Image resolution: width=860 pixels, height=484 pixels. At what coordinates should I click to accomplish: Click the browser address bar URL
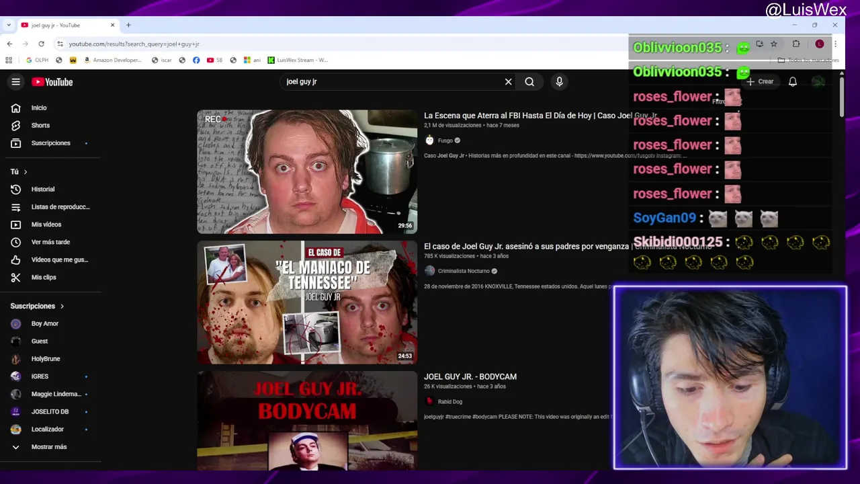[134, 44]
